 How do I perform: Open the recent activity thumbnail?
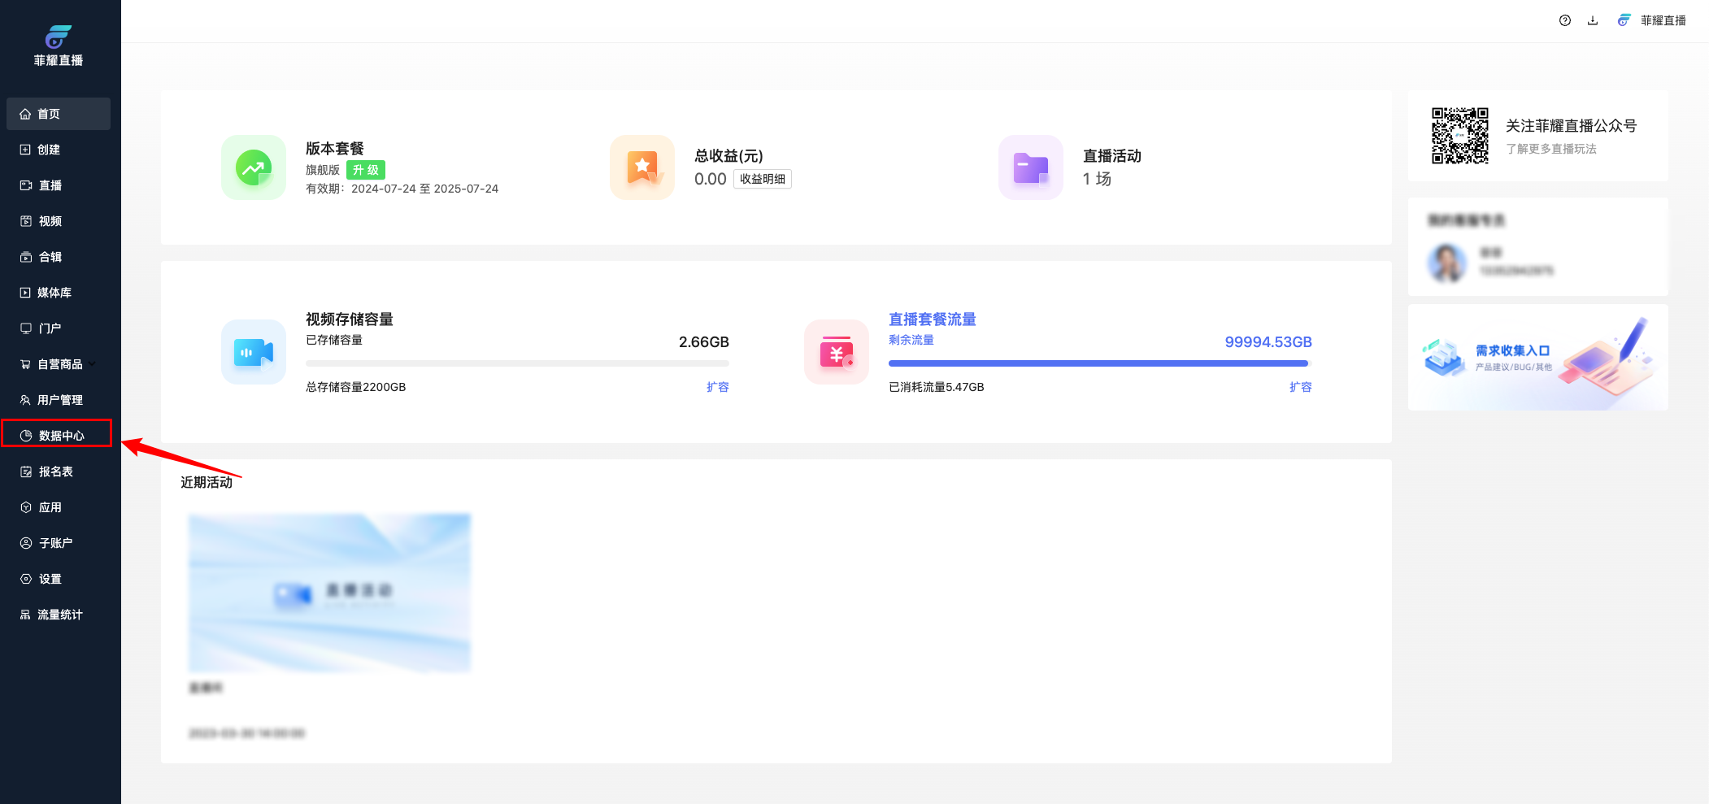pyautogui.click(x=329, y=593)
